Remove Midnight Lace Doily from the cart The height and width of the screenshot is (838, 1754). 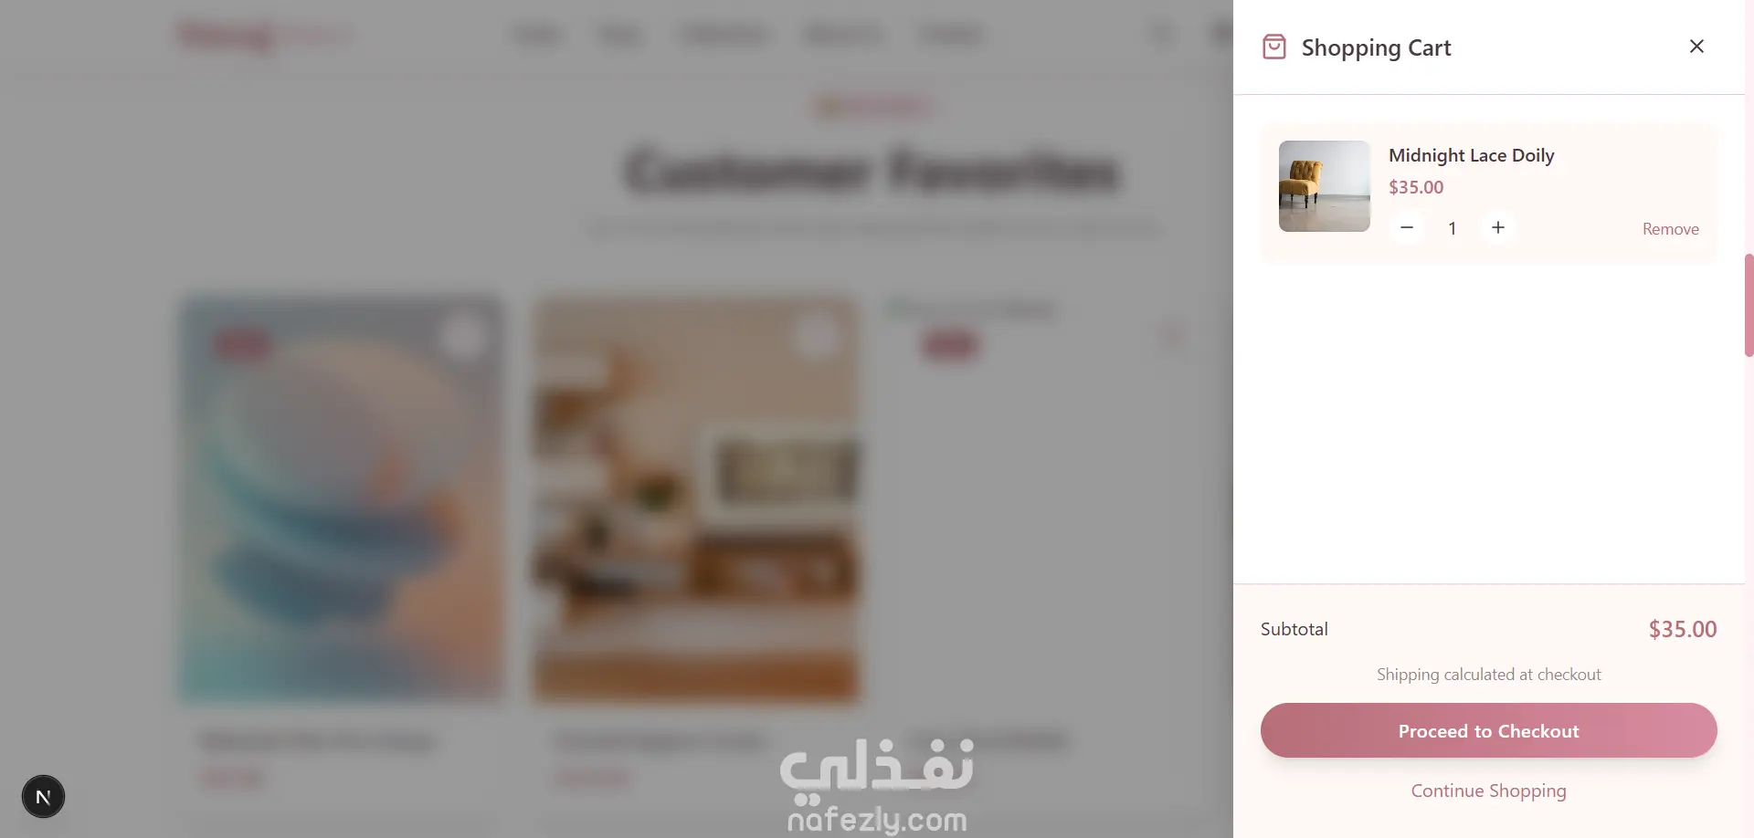(x=1671, y=229)
